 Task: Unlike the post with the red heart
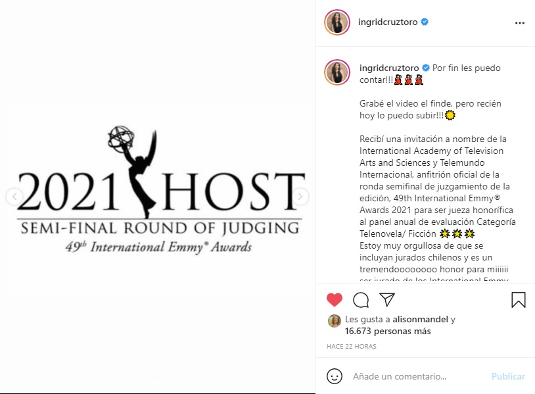(x=335, y=300)
